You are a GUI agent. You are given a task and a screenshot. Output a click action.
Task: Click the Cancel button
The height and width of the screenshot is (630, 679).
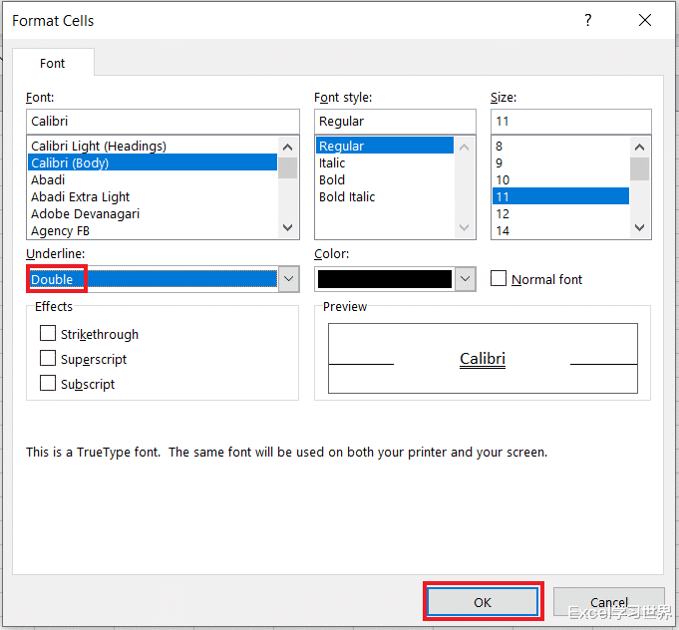608,602
